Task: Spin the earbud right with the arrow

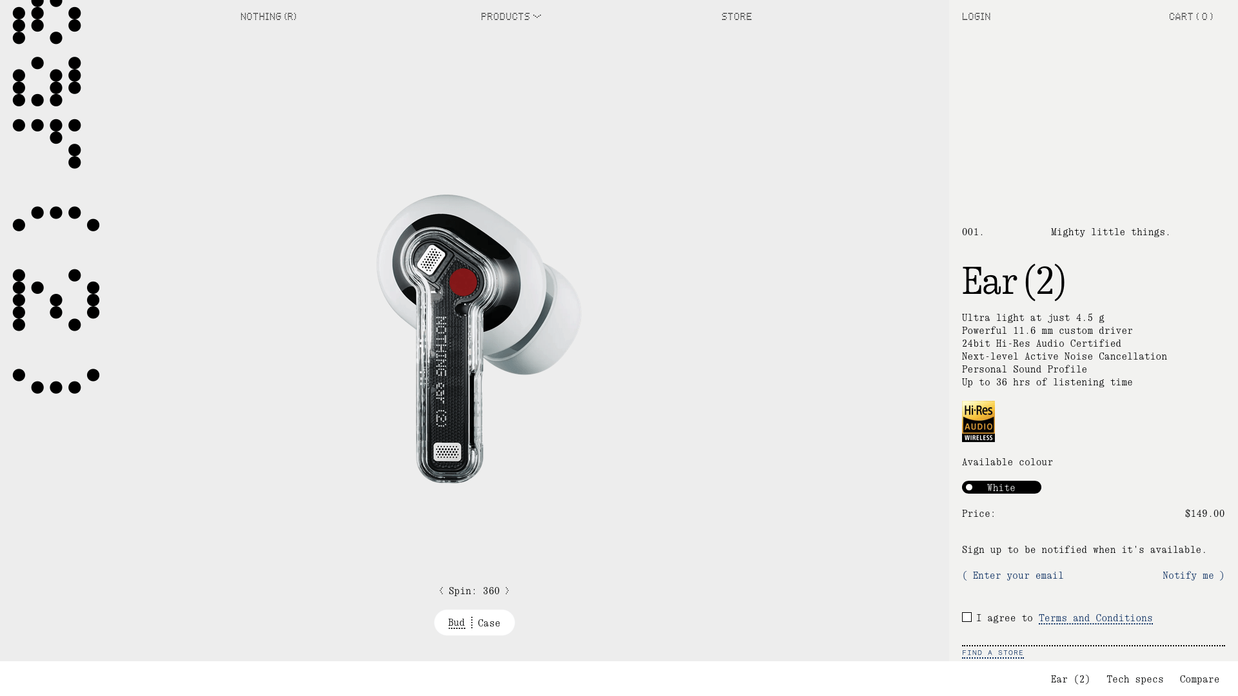Action: coord(507,591)
